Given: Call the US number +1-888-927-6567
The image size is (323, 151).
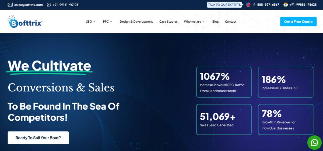Looking at the screenshot, I should (x=265, y=5).
